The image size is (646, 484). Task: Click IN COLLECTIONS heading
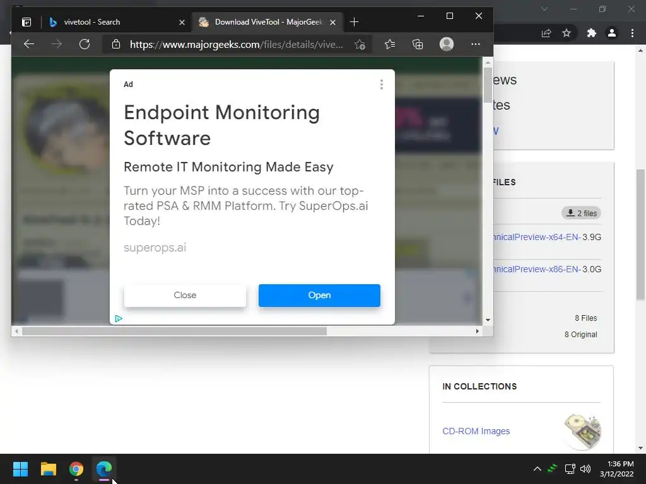pyautogui.click(x=479, y=386)
